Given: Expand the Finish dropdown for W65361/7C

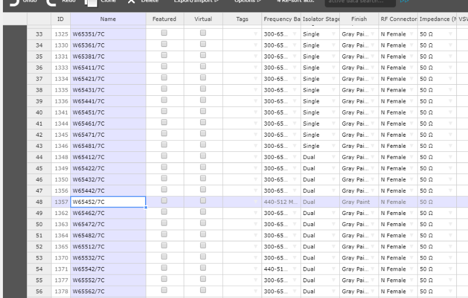Looking at the screenshot, I should tap(373, 46).
